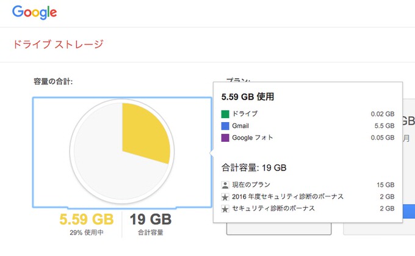Screen dimensions: 415x256
Task: Click star icon beside セキュリティ診断のボーナス
Action: click(225, 208)
